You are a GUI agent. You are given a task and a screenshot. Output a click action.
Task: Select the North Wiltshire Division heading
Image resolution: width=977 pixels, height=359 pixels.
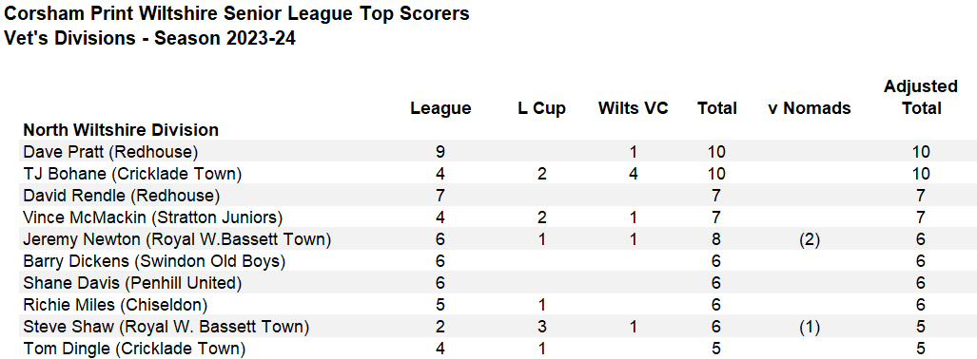121,130
